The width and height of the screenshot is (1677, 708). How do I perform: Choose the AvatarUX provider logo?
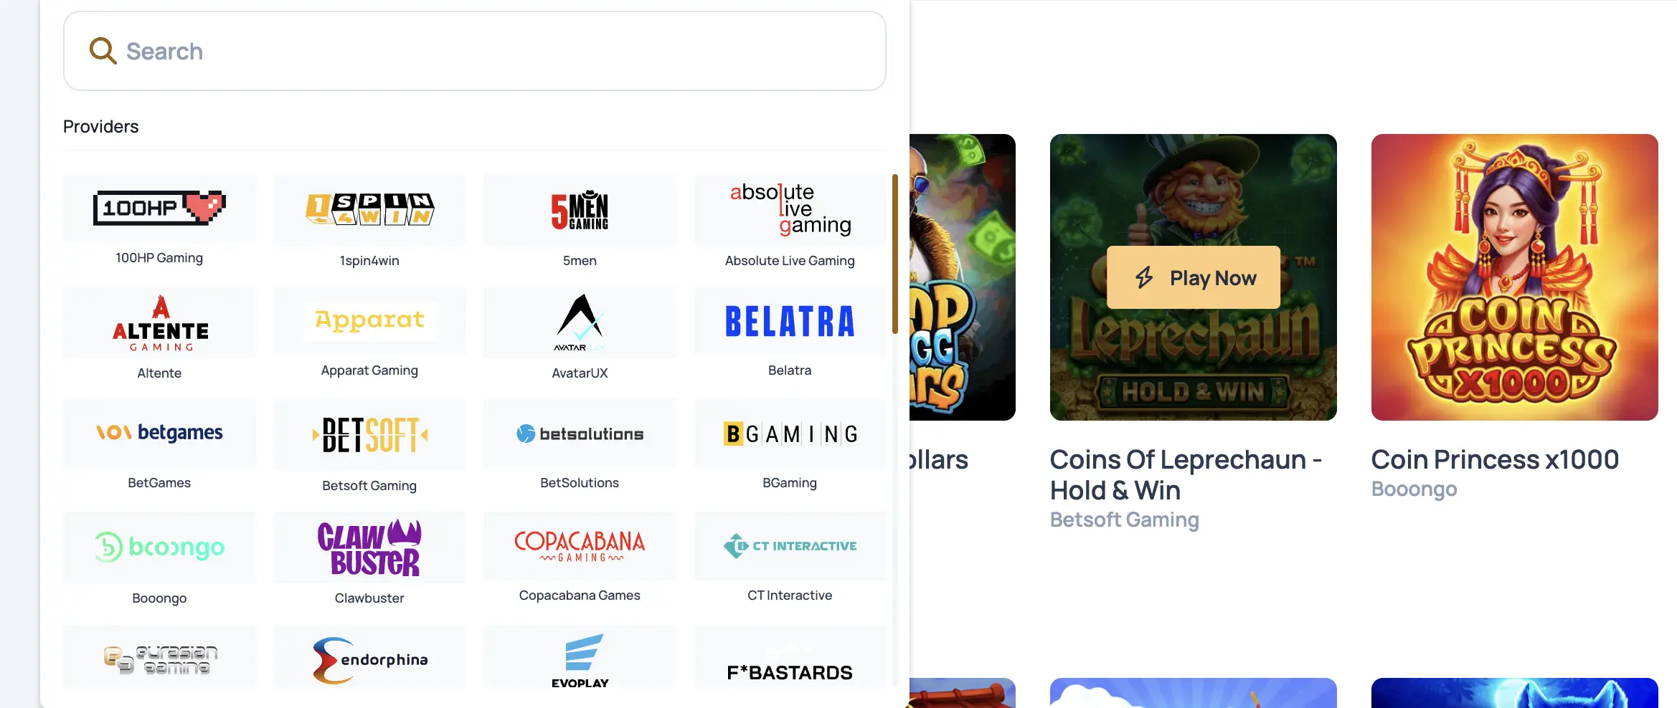tap(580, 322)
